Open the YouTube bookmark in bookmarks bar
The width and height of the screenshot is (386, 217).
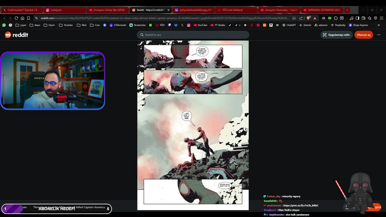pos(200,25)
